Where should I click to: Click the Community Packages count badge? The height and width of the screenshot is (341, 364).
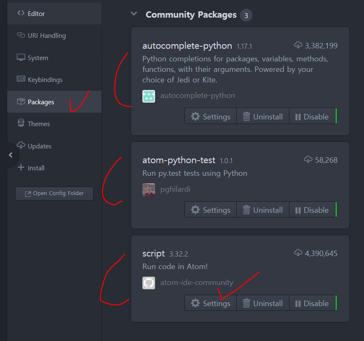pyautogui.click(x=246, y=15)
